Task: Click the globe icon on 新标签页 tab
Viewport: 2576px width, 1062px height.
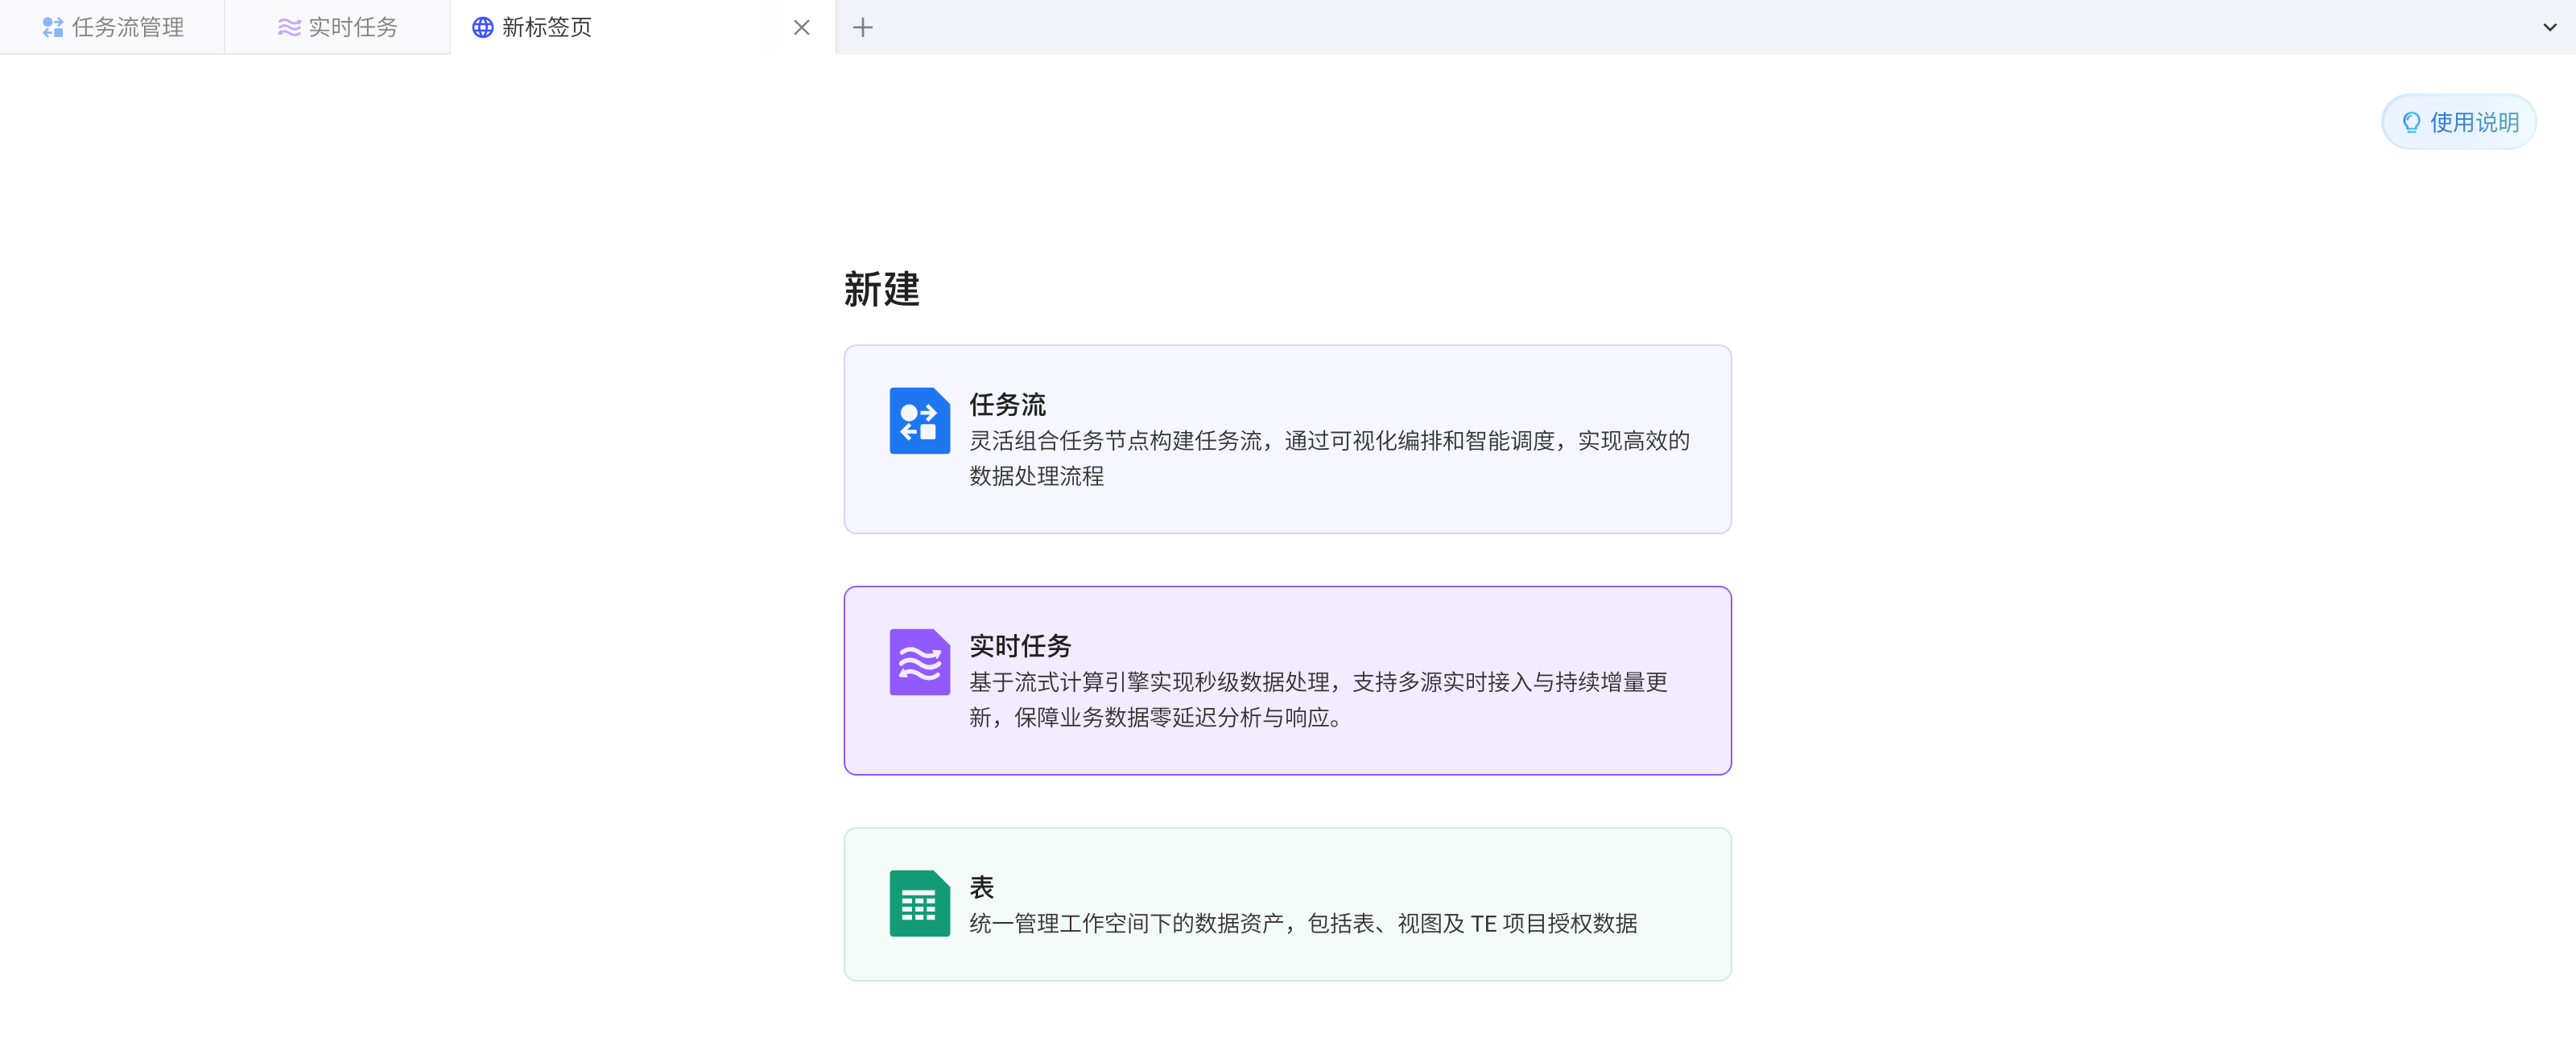Action: point(482,27)
